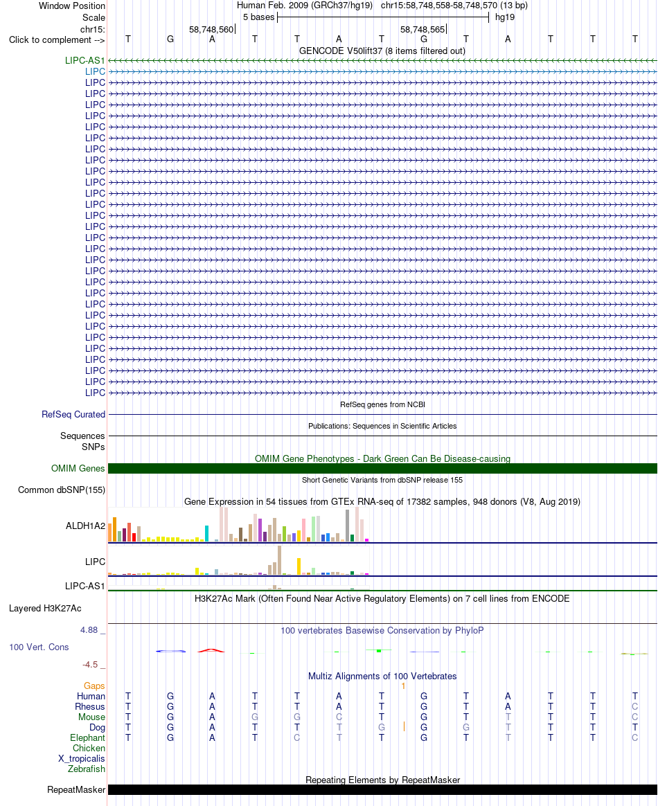The width and height of the screenshot is (658, 806).
Task: Open Repeating Elements by RepeatMasker title
Action: tap(382, 780)
